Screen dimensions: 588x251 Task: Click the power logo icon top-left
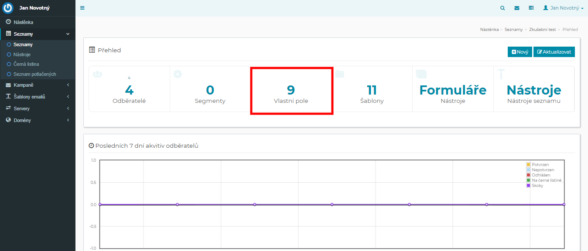point(8,8)
